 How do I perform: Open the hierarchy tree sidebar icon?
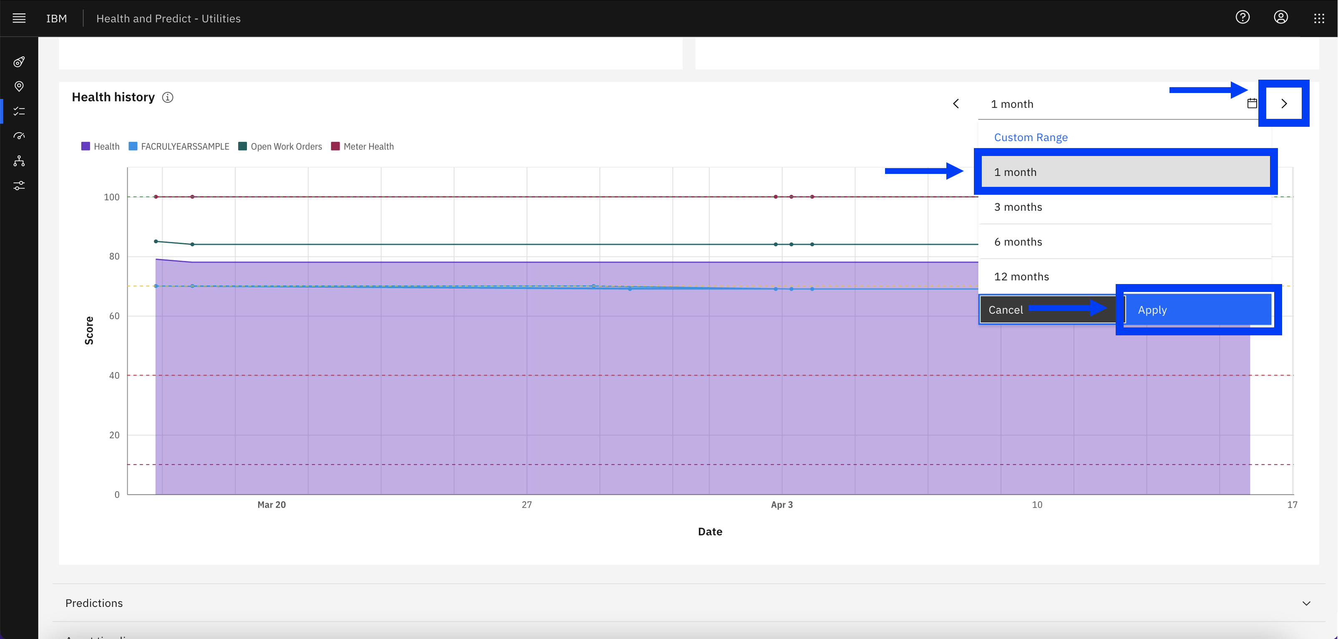[19, 161]
